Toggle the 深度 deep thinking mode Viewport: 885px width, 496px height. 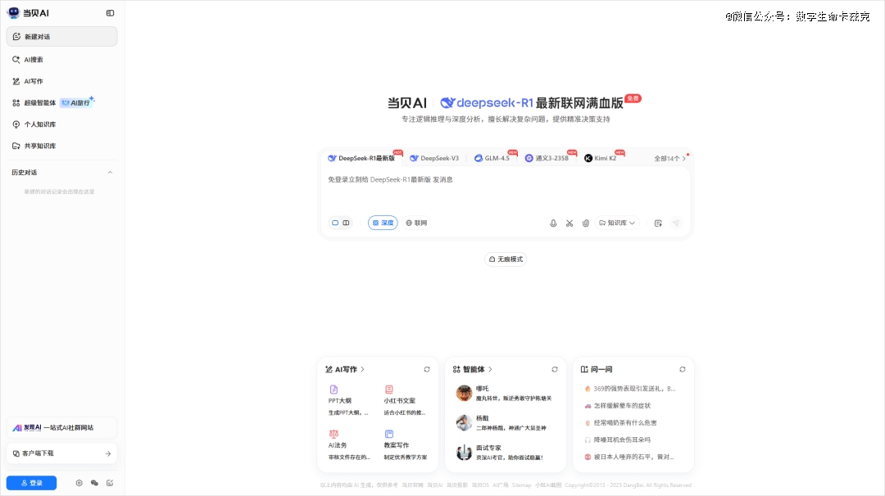pyautogui.click(x=383, y=223)
